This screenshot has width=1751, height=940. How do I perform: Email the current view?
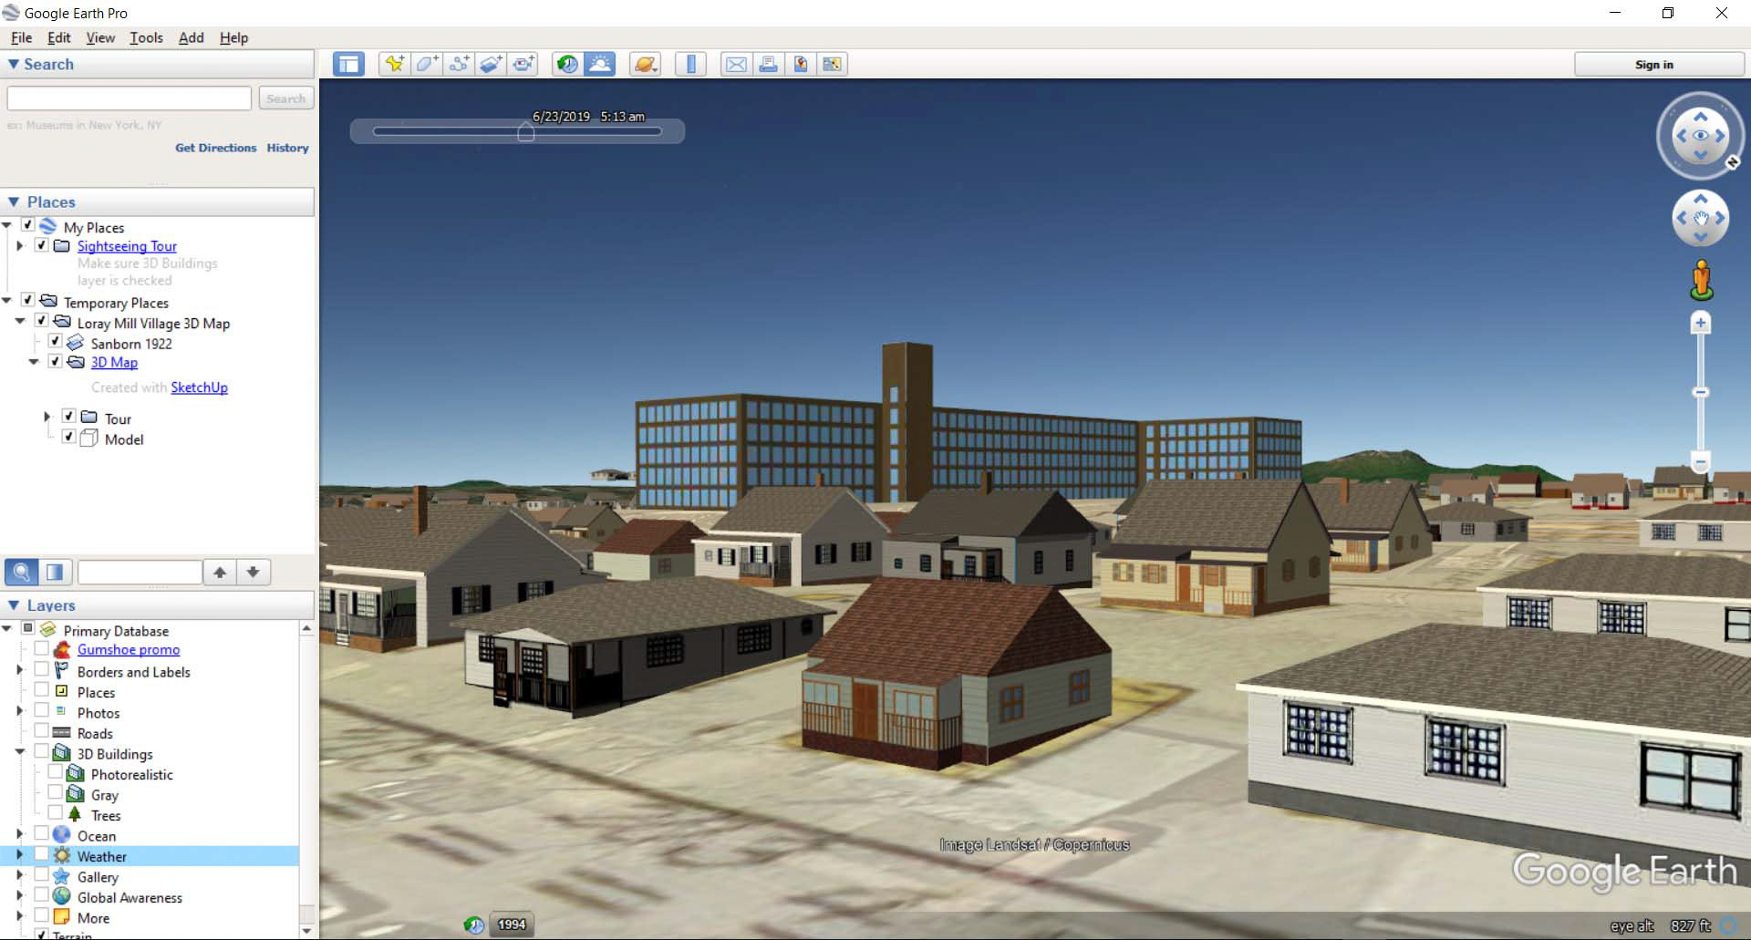point(736,64)
